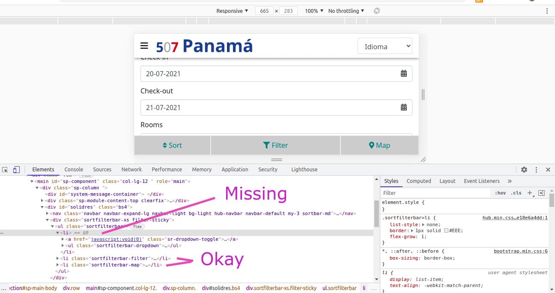Switch to the Console tab

tap(74, 170)
